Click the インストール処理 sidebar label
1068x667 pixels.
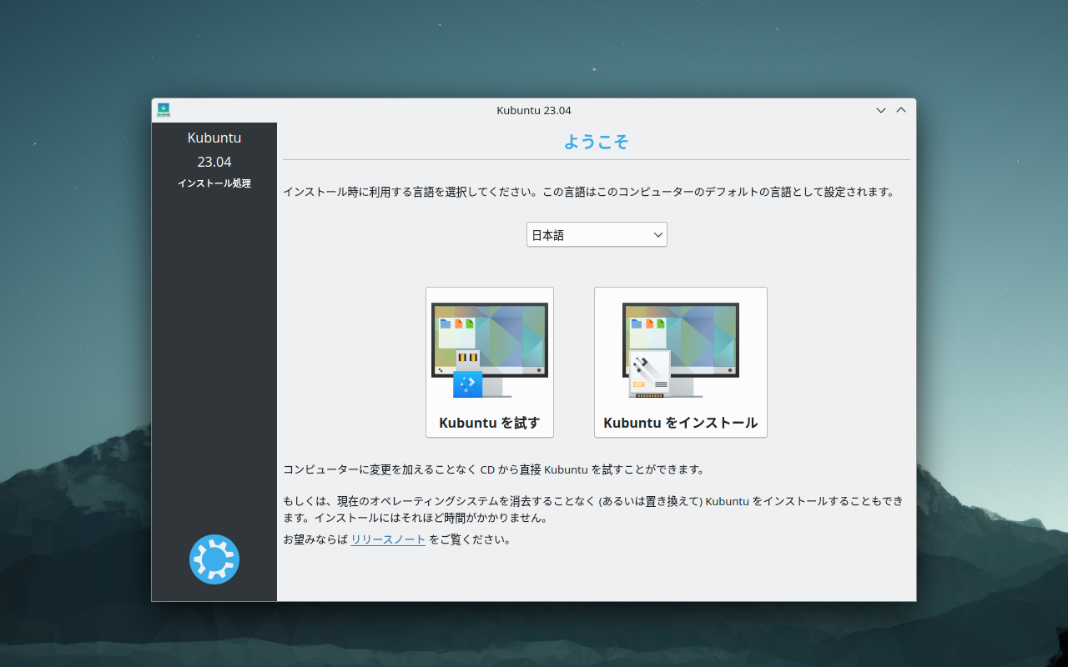pos(214,183)
